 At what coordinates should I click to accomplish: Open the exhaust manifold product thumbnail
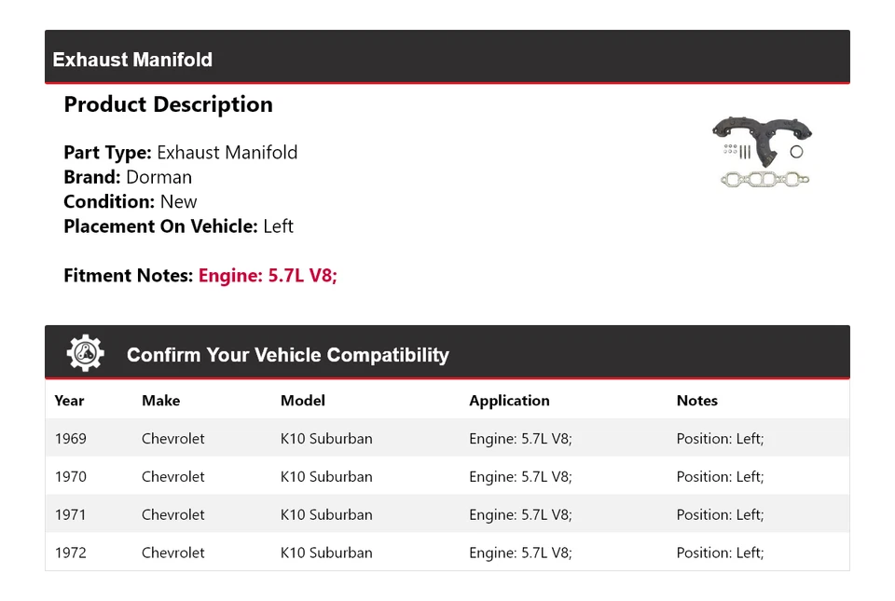point(761,152)
